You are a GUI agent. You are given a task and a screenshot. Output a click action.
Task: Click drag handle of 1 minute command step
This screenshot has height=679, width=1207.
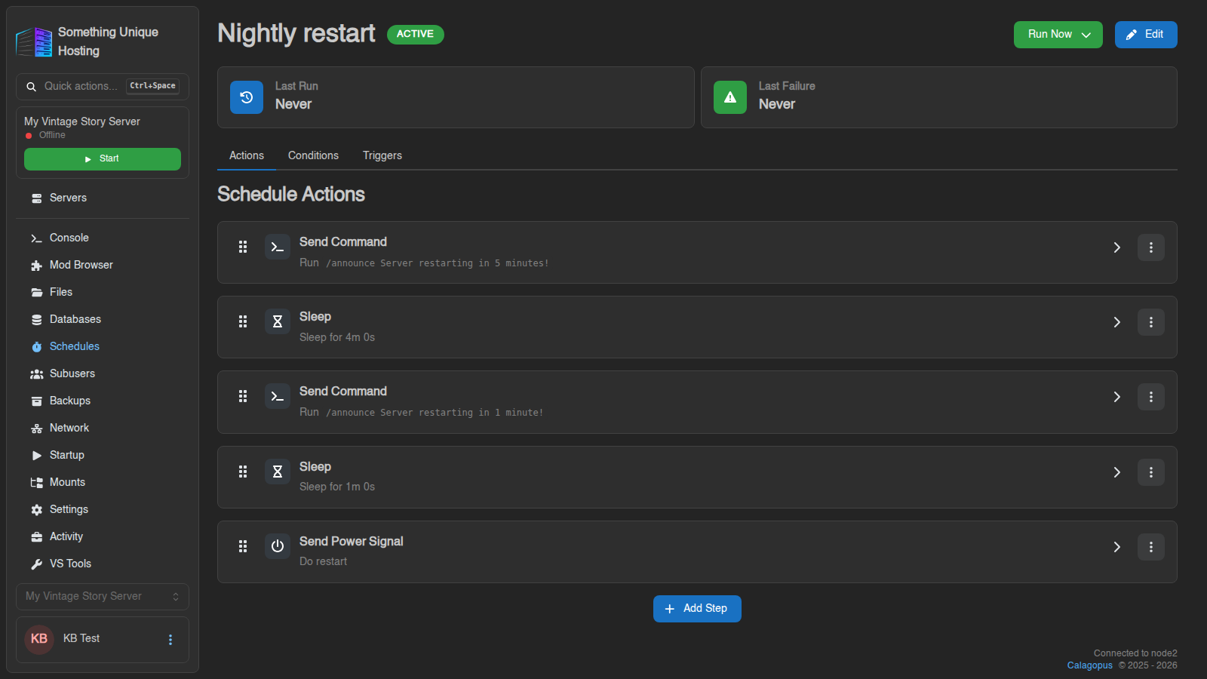(x=243, y=397)
